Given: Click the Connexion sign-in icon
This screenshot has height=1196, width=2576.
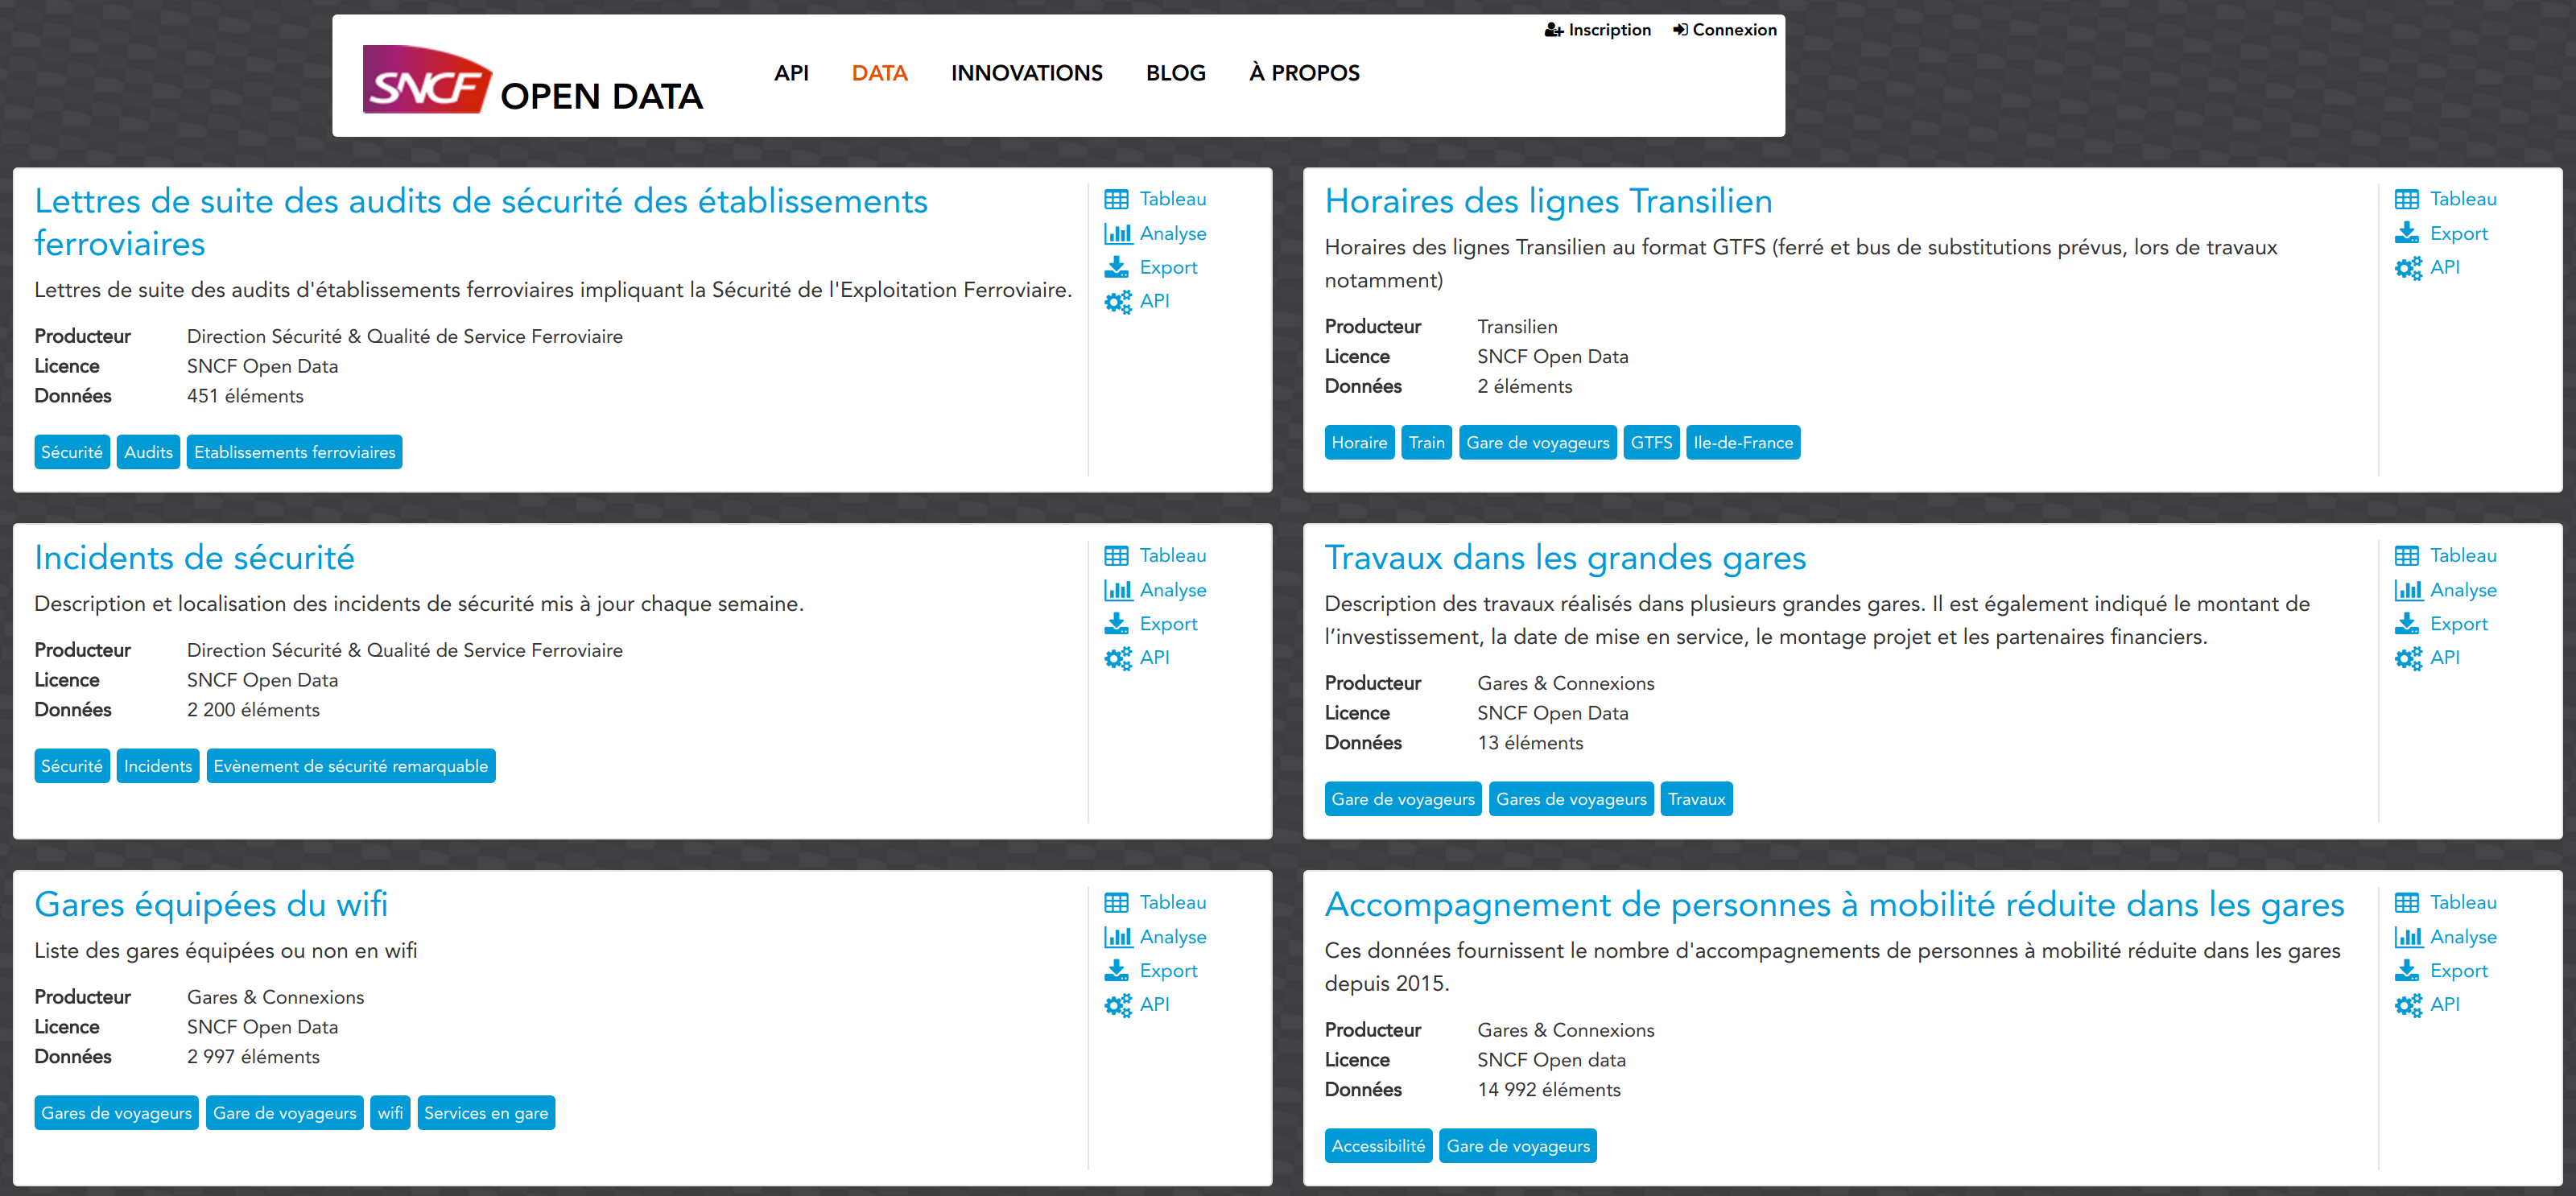Looking at the screenshot, I should (1680, 30).
